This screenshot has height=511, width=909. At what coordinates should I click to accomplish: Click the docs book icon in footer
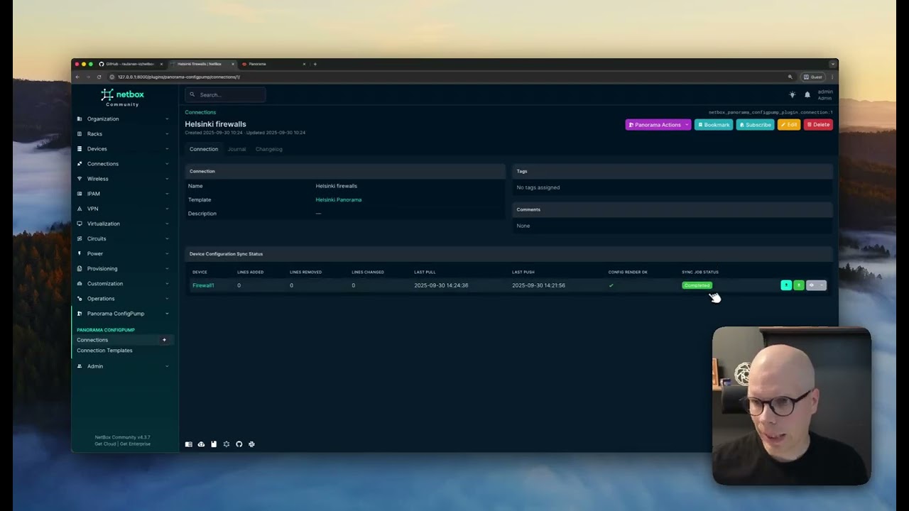(x=189, y=444)
